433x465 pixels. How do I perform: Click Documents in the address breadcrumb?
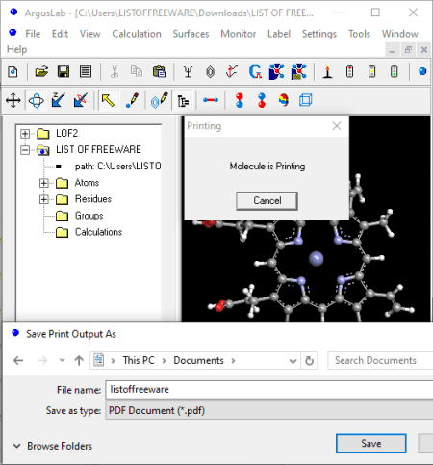(x=198, y=361)
